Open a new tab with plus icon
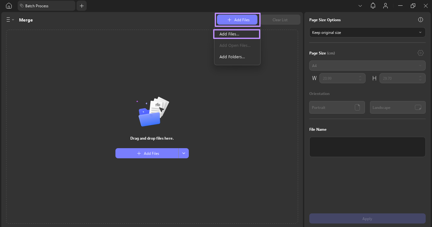432x227 pixels. coord(82,6)
